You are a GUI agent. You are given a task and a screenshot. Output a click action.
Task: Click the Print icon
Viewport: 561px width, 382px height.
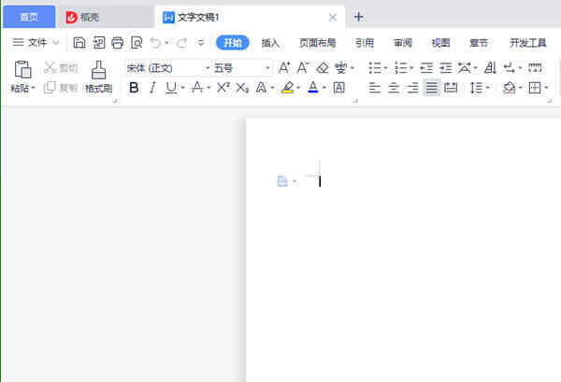(x=117, y=42)
